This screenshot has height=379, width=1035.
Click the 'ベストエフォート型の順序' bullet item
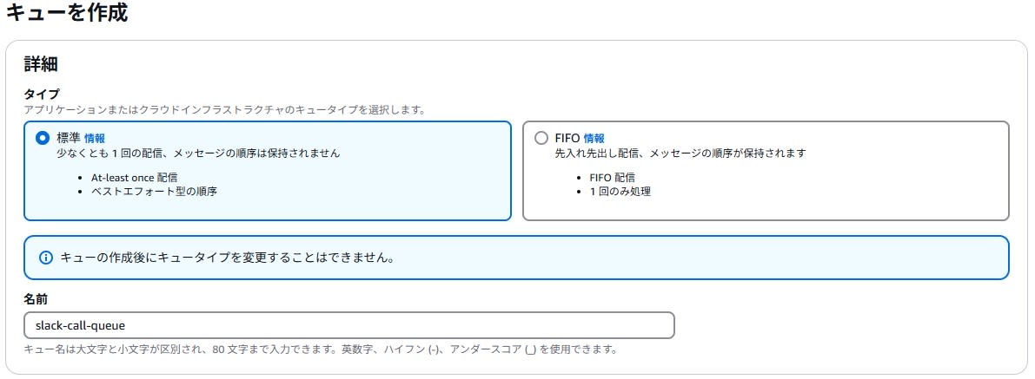click(x=154, y=192)
